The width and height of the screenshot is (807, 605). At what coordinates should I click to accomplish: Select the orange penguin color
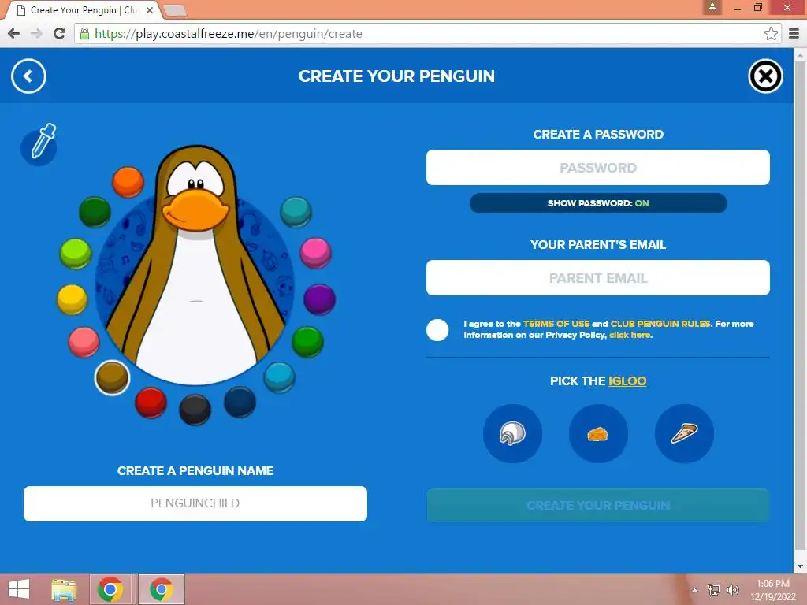click(128, 182)
